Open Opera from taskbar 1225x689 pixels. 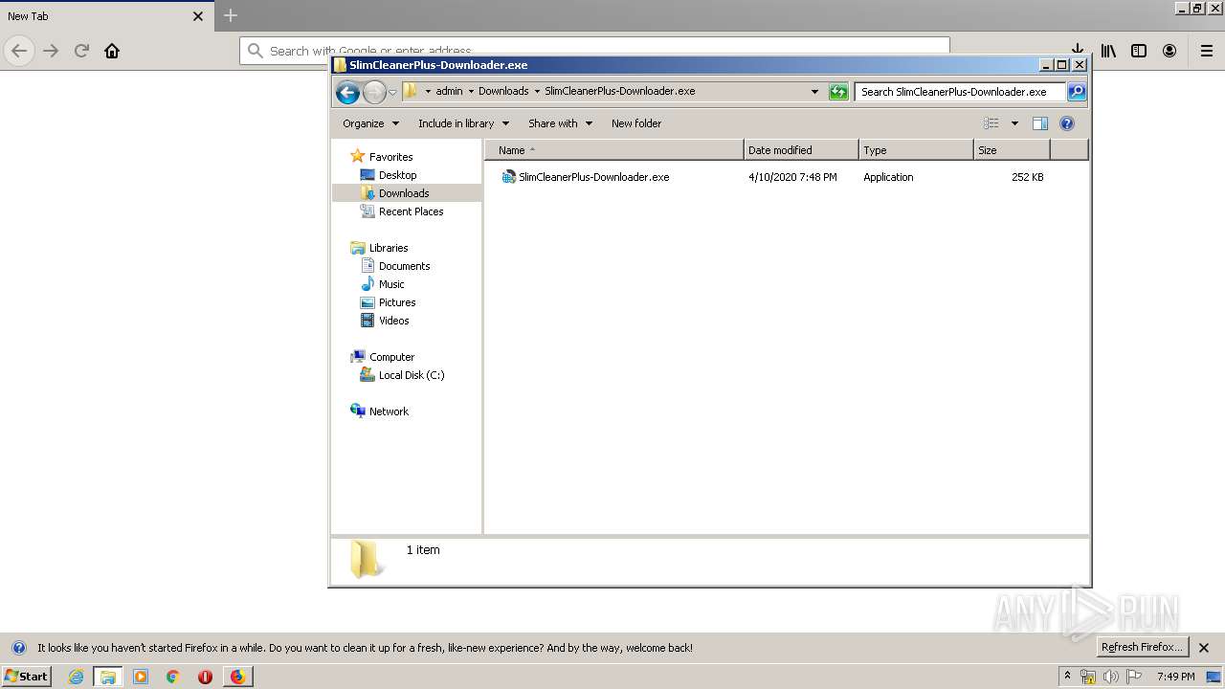(x=205, y=677)
